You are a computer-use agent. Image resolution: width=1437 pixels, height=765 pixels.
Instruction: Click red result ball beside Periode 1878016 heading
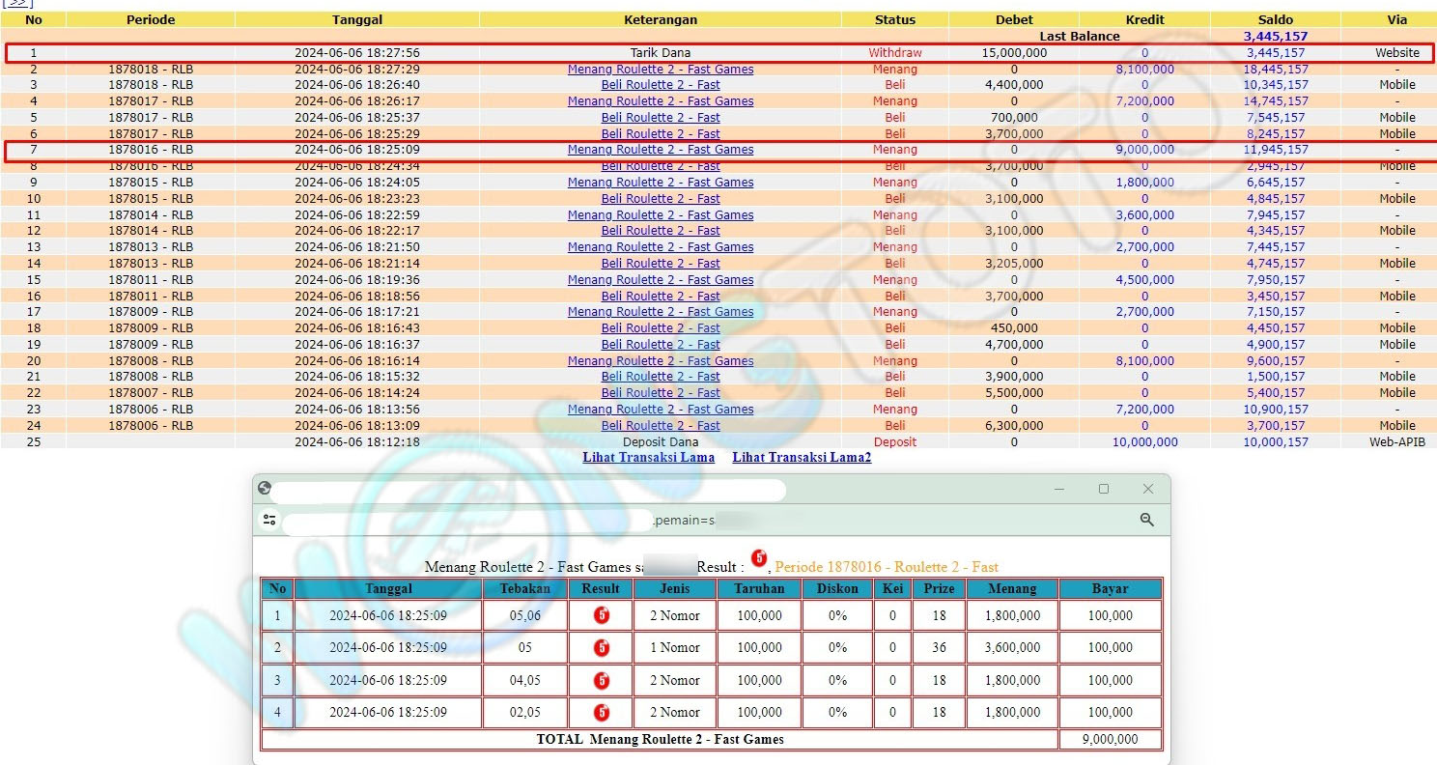[759, 558]
